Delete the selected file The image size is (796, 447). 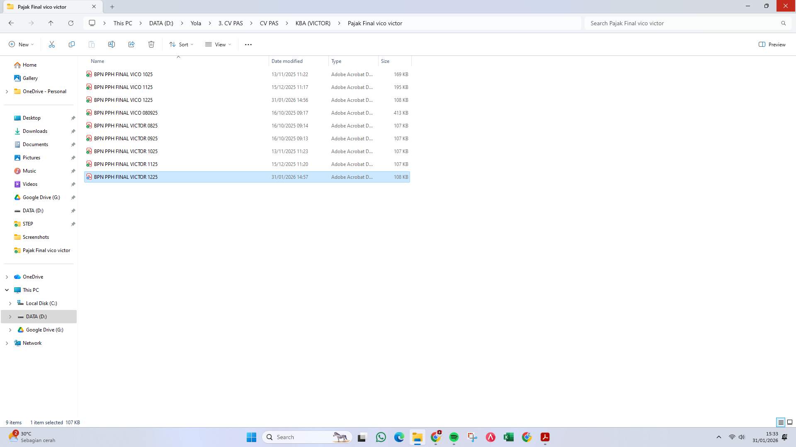[x=151, y=44]
